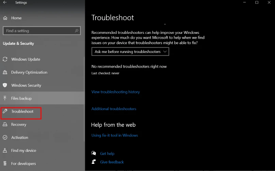The width and height of the screenshot is (275, 171).
Task: Open Using fix-it tool in Windows link
Action: (x=115, y=135)
